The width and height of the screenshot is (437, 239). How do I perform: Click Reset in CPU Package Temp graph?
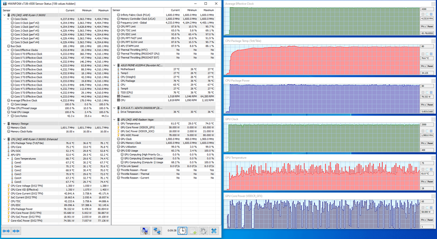pyautogui.click(x=430, y=66)
